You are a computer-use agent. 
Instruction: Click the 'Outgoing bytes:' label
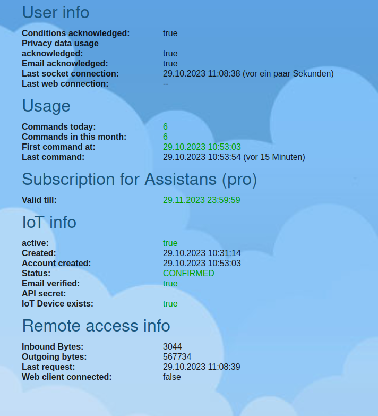tap(54, 357)
